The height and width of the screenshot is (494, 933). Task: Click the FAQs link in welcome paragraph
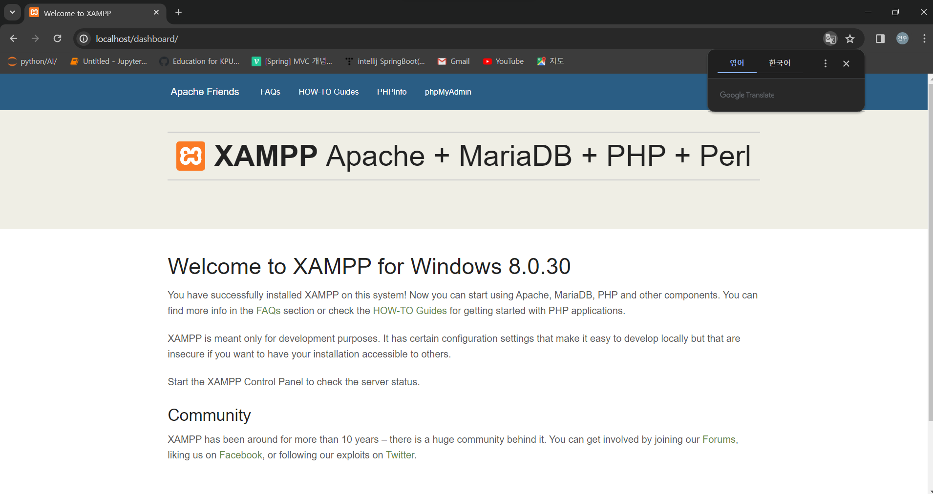point(268,311)
